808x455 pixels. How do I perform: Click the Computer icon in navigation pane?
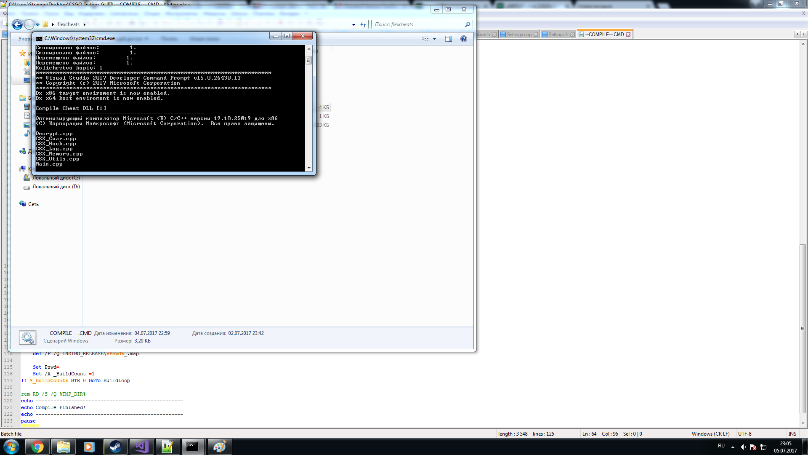[23, 169]
